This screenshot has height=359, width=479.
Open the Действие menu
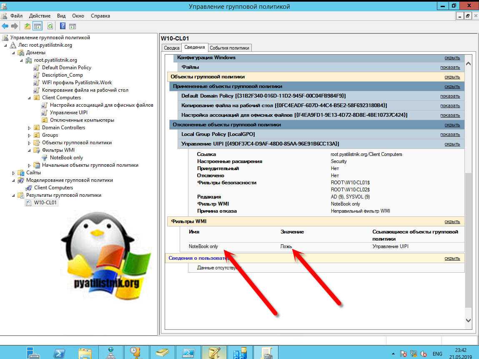coord(40,16)
